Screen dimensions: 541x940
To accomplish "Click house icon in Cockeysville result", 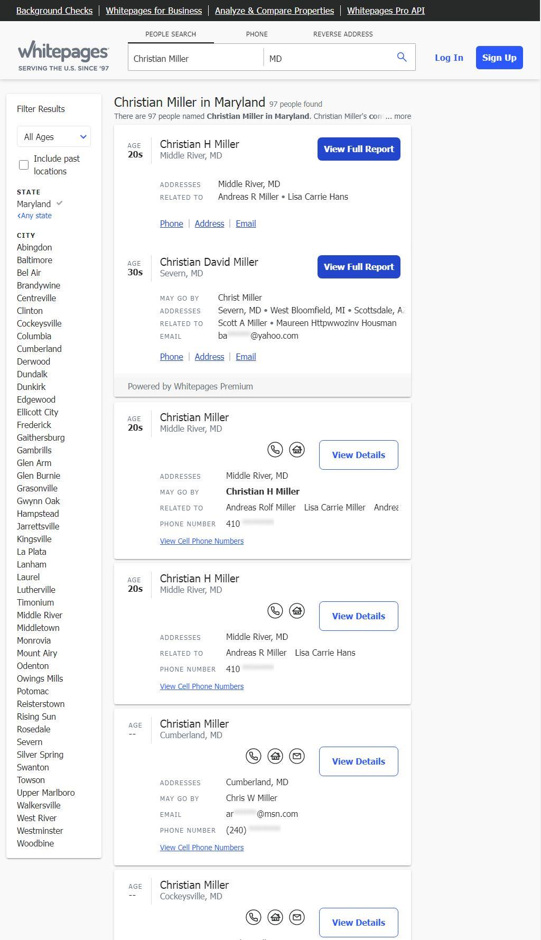I will (275, 917).
